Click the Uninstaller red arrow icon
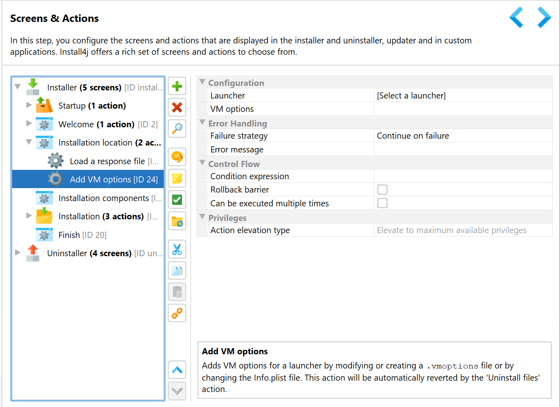This screenshot has width=560, height=407. 33,253
